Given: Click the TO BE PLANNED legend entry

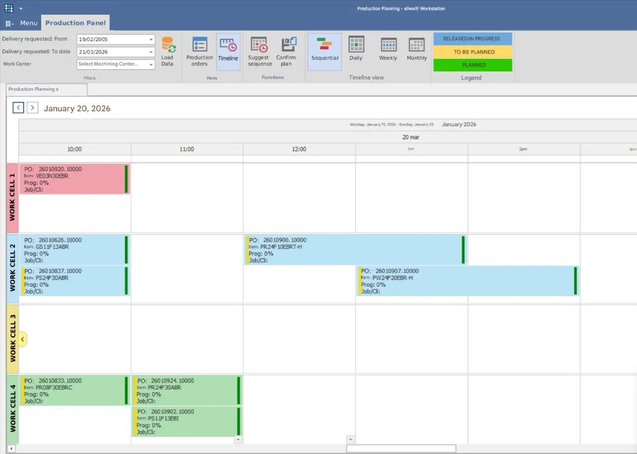Looking at the screenshot, I should (x=472, y=51).
